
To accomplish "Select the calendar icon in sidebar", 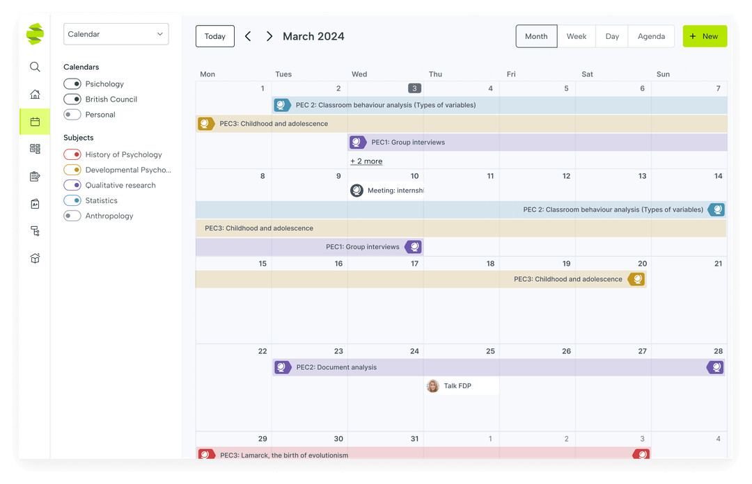I will 35,121.
